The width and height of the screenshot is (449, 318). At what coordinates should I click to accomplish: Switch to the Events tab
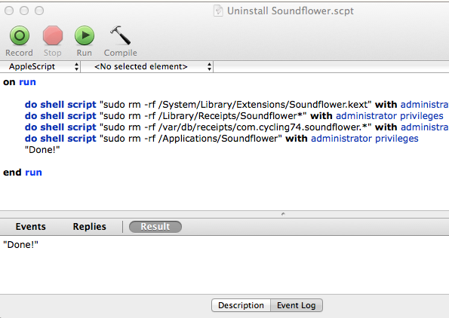click(x=31, y=227)
